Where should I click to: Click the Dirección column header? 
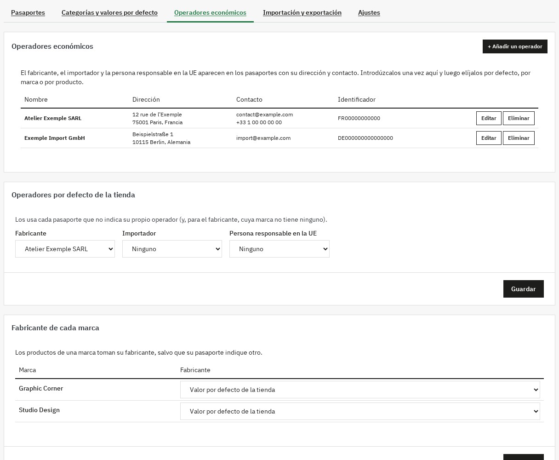click(x=146, y=99)
